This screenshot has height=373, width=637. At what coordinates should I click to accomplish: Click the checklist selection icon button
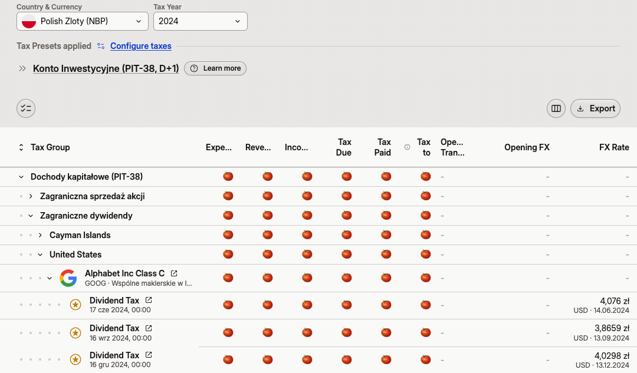click(x=26, y=108)
